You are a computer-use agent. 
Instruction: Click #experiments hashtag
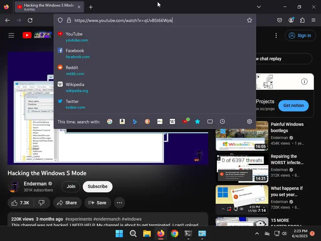79,219
